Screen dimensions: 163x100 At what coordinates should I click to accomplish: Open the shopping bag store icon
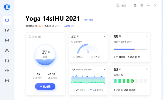[7, 80]
